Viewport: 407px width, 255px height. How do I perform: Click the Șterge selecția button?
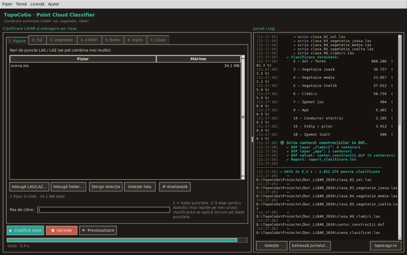106,187
